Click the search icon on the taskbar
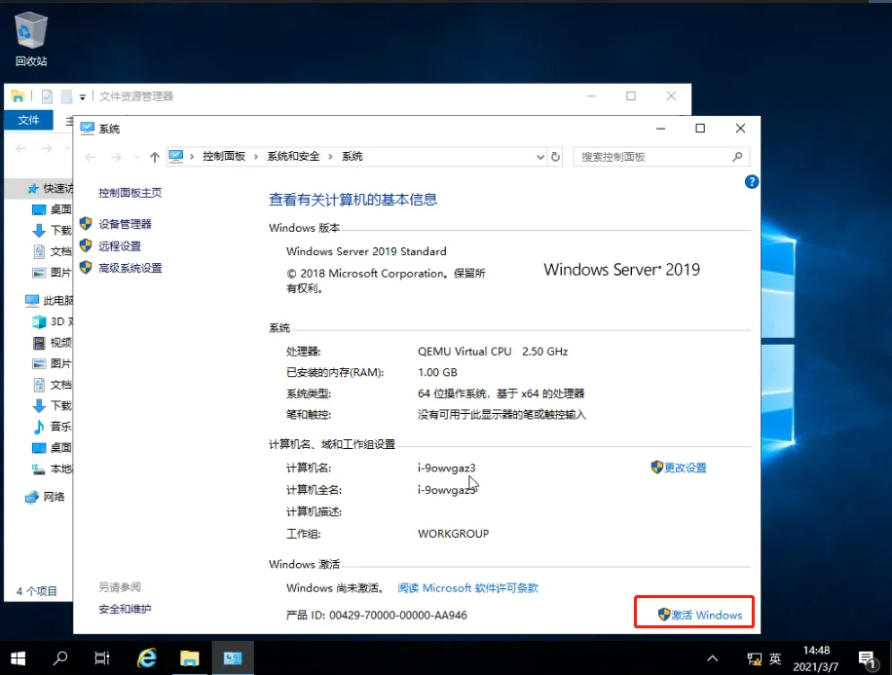Image resolution: width=892 pixels, height=675 pixels. tap(58, 657)
